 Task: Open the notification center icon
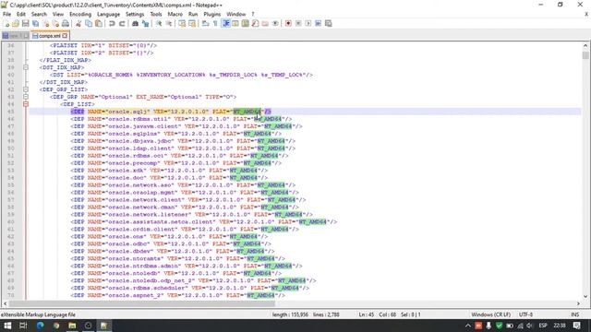576,326
